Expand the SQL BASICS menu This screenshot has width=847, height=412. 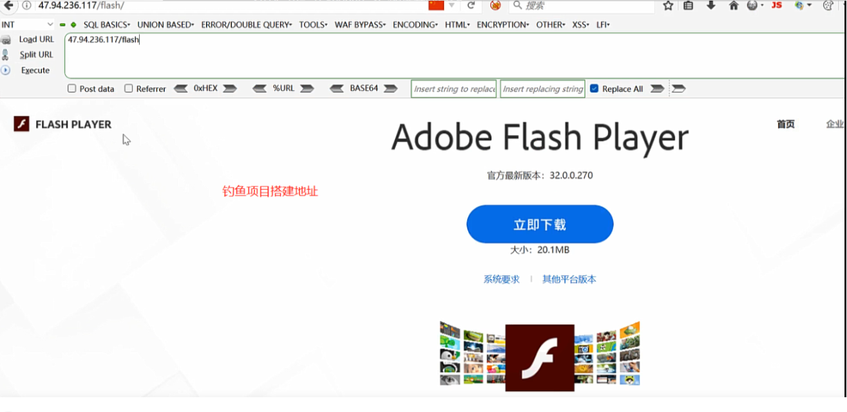107,24
